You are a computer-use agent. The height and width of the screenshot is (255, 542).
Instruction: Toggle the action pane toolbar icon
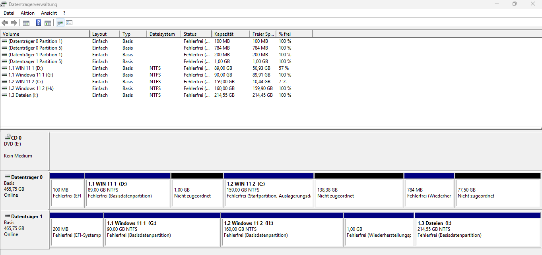point(48,23)
